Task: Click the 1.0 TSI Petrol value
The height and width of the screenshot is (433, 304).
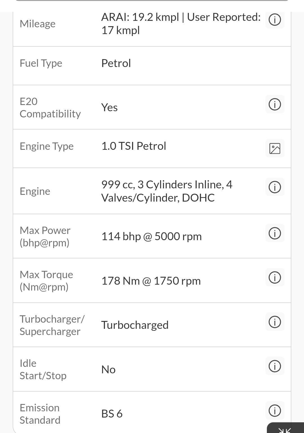Action: pyautogui.click(x=134, y=146)
